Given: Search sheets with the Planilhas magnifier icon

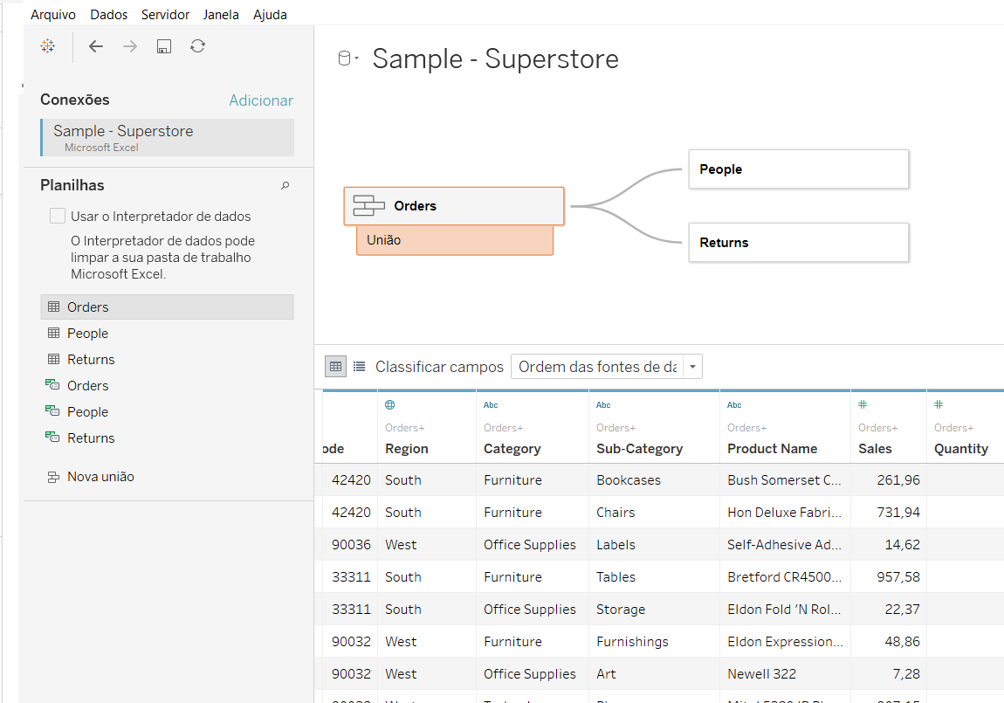Looking at the screenshot, I should [285, 186].
